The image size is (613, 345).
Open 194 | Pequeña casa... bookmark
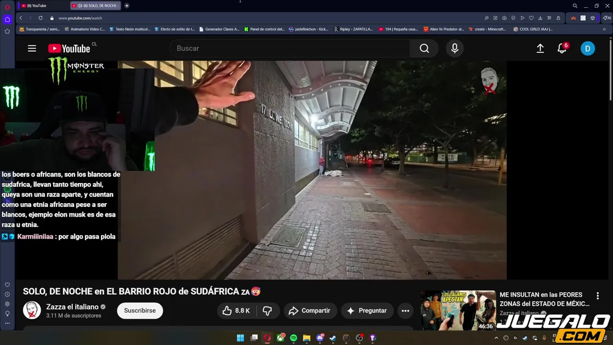click(398, 29)
